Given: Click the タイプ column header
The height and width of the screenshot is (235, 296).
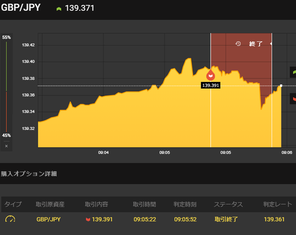Looking at the screenshot, I should [13, 204].
